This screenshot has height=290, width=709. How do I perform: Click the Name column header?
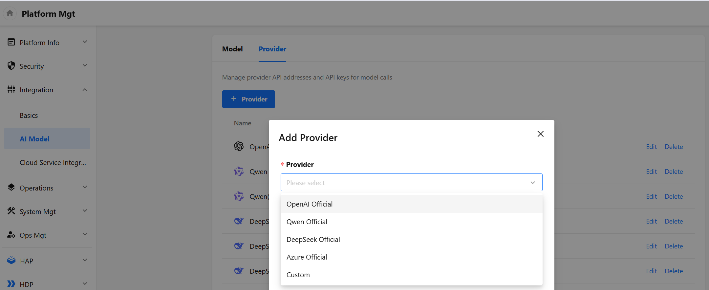[243, 123]
